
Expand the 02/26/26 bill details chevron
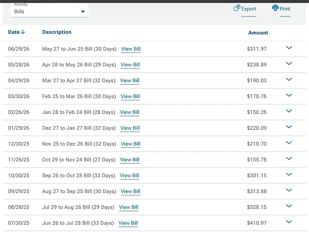pyautogui.click(x=289, y=111)
